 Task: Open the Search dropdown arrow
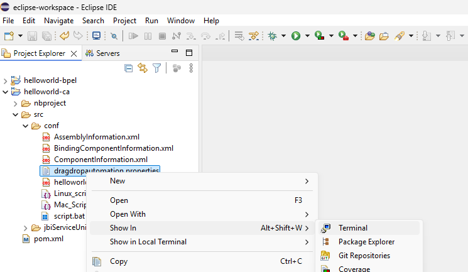click(411, 36)
